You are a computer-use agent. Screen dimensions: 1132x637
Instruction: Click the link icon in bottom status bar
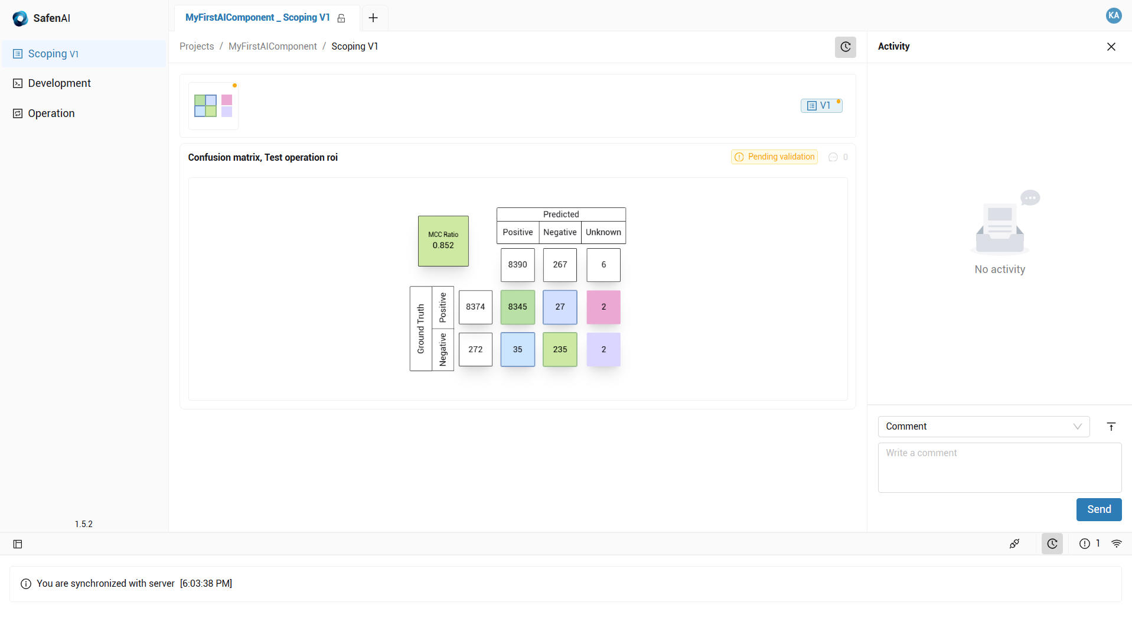point(1014,544)
